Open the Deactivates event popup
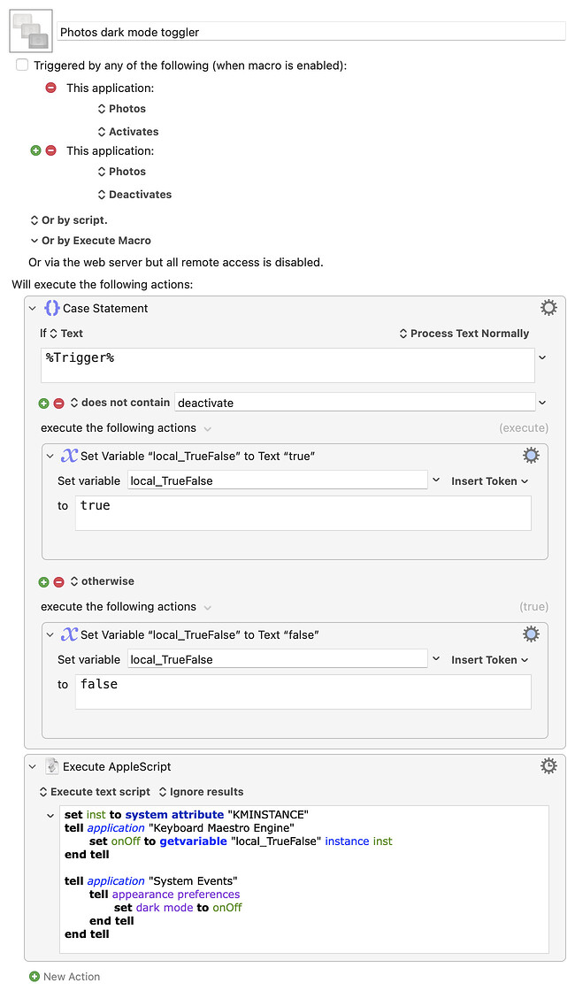Viewport: 575px width, 991px height. [x=134, y=194]
